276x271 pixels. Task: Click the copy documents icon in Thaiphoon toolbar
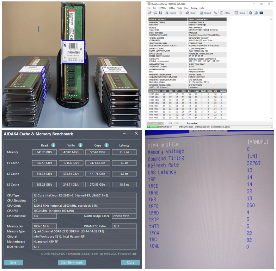256,13
